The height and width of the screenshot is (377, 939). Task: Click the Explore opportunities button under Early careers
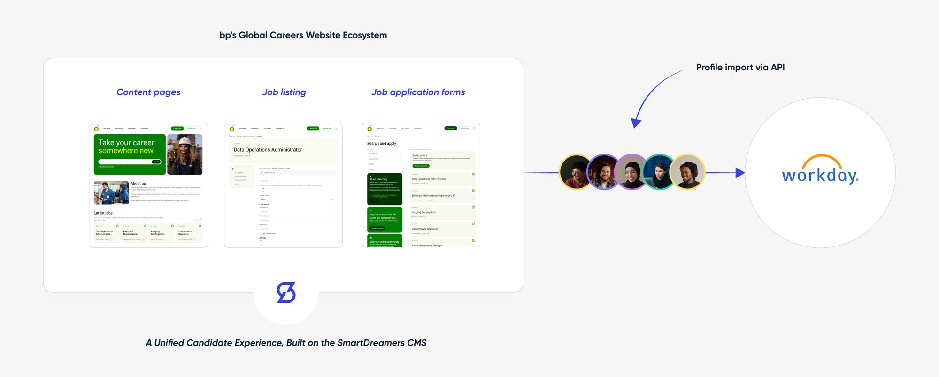click(421, 166)
